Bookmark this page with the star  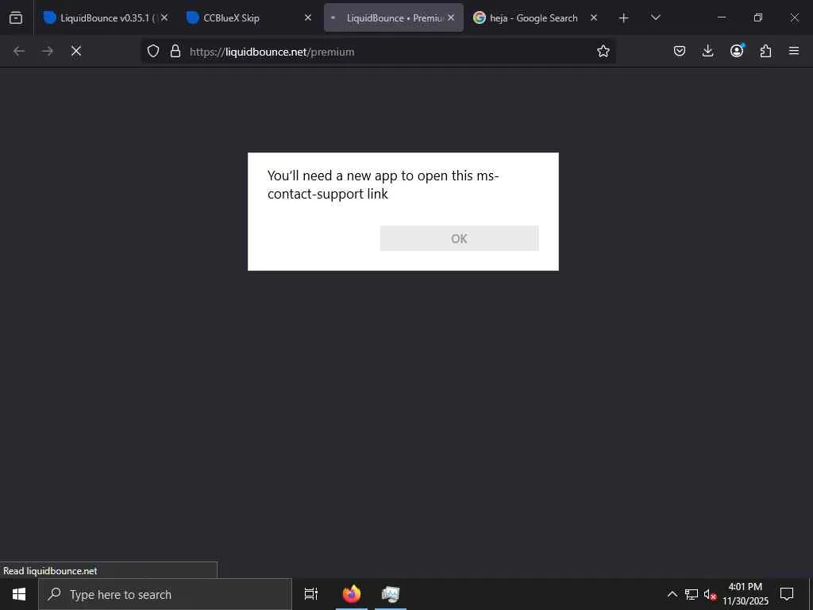pyautogui.click(x=603, y=51)
